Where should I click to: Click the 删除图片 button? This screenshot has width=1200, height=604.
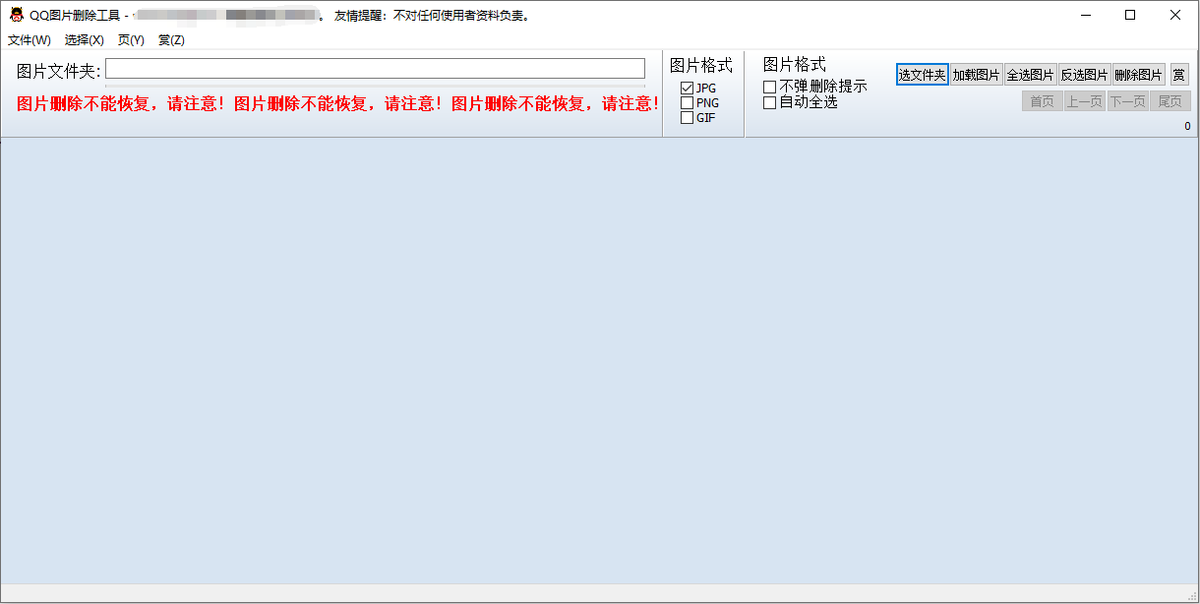click(x=1139, y=75)
